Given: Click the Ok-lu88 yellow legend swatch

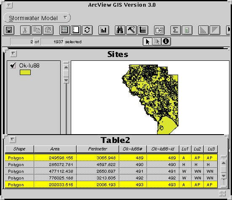Looking at the screenshot, I should (25, 73).
